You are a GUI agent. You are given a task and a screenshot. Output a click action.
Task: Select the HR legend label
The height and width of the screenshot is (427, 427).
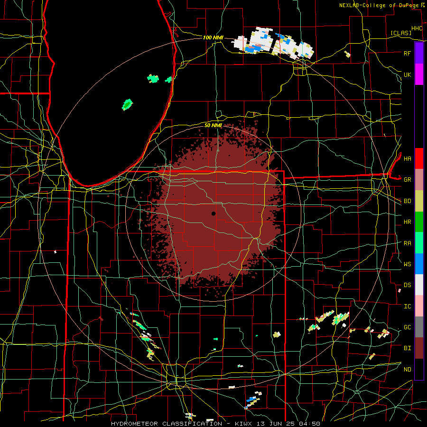407,222
